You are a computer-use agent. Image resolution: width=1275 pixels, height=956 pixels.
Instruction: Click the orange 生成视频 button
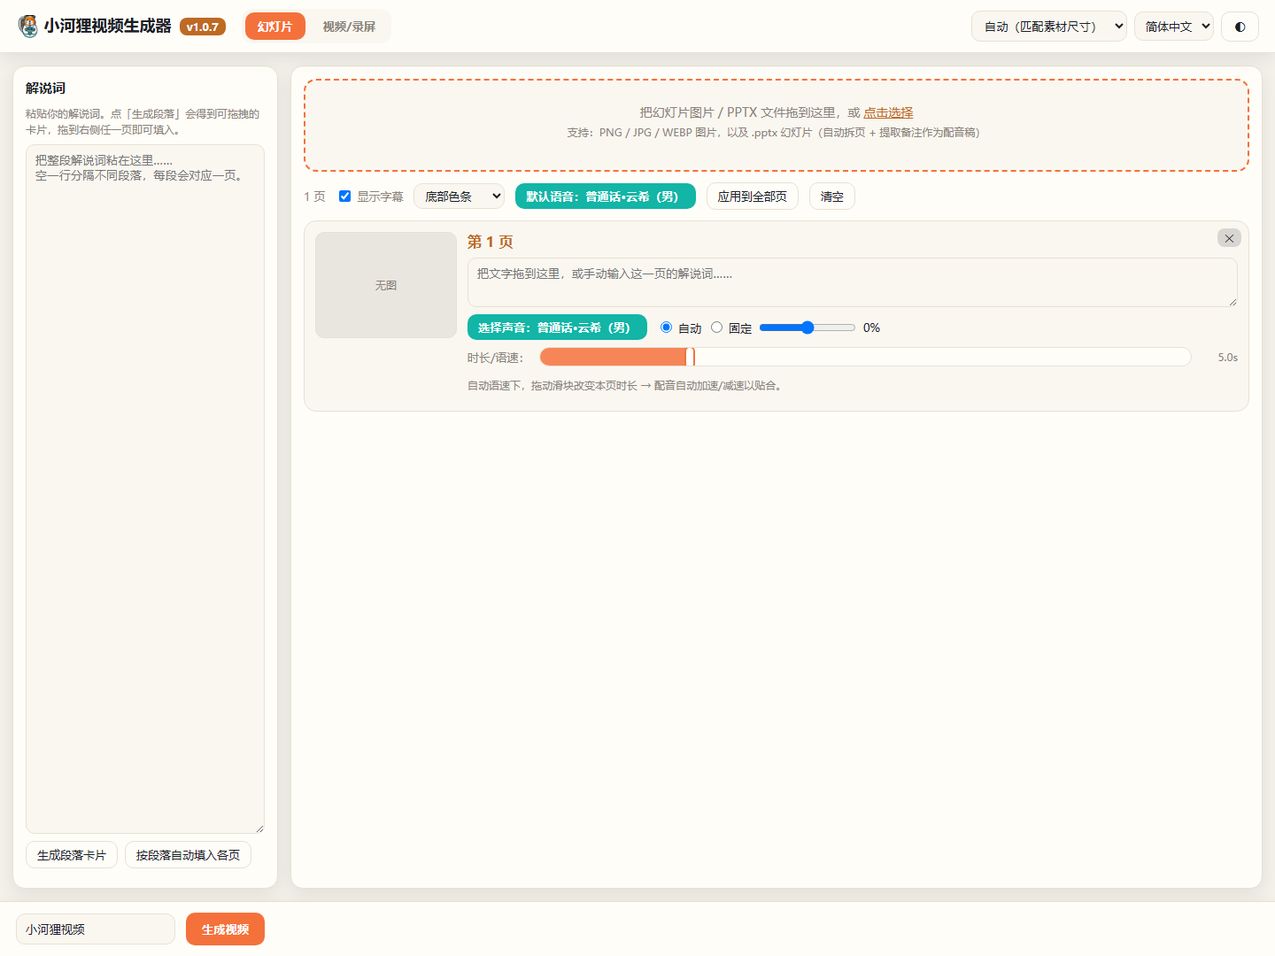tap(225, 929)
